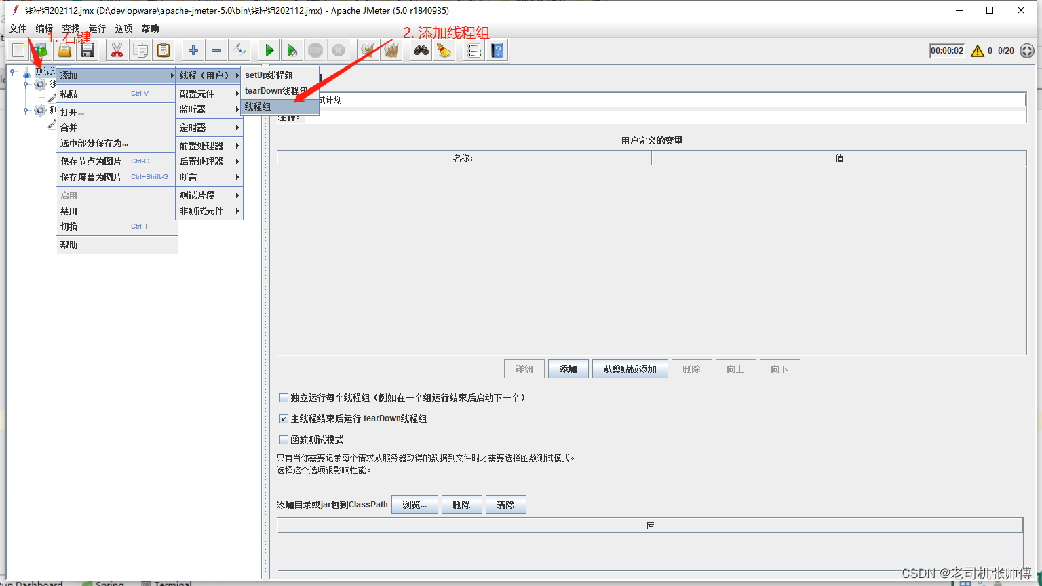Screen dimensions: 1042x586
Task: Click the Open folder toolbar icon
Action: click(64, 50)
